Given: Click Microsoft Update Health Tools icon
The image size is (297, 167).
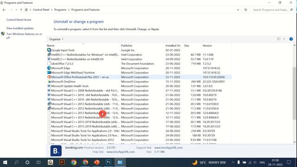Looking at the screenshot, I should (49, 86).
